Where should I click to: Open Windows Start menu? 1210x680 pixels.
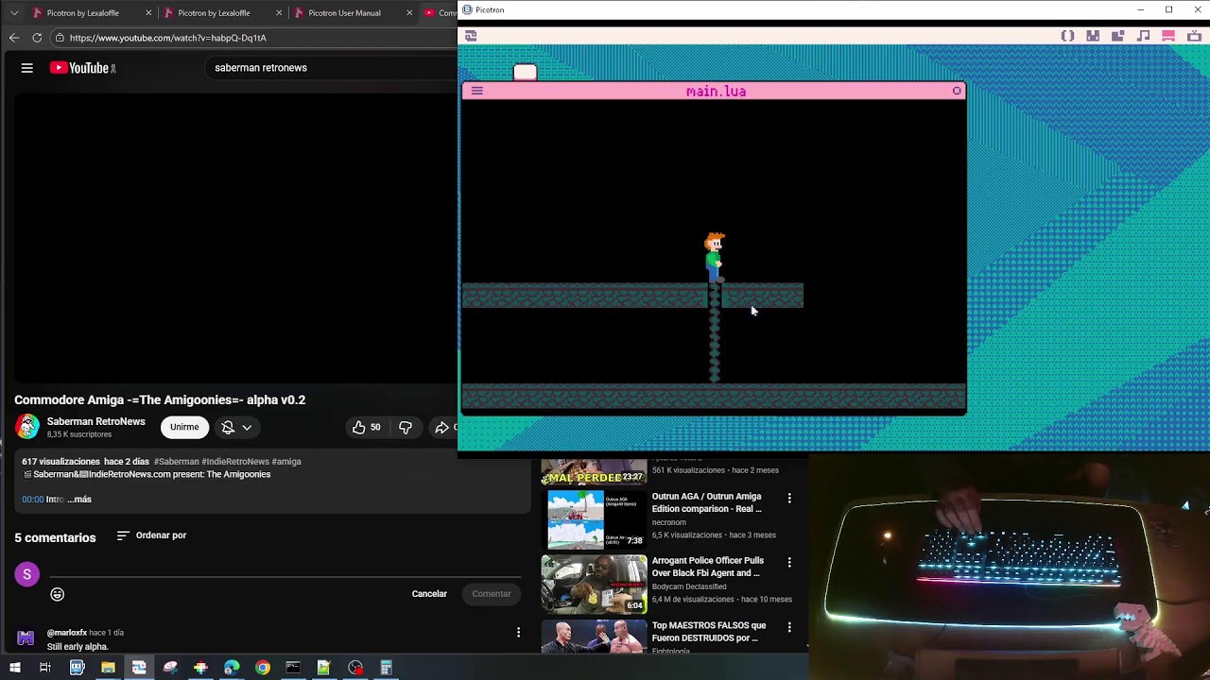[x=13, y=668]
